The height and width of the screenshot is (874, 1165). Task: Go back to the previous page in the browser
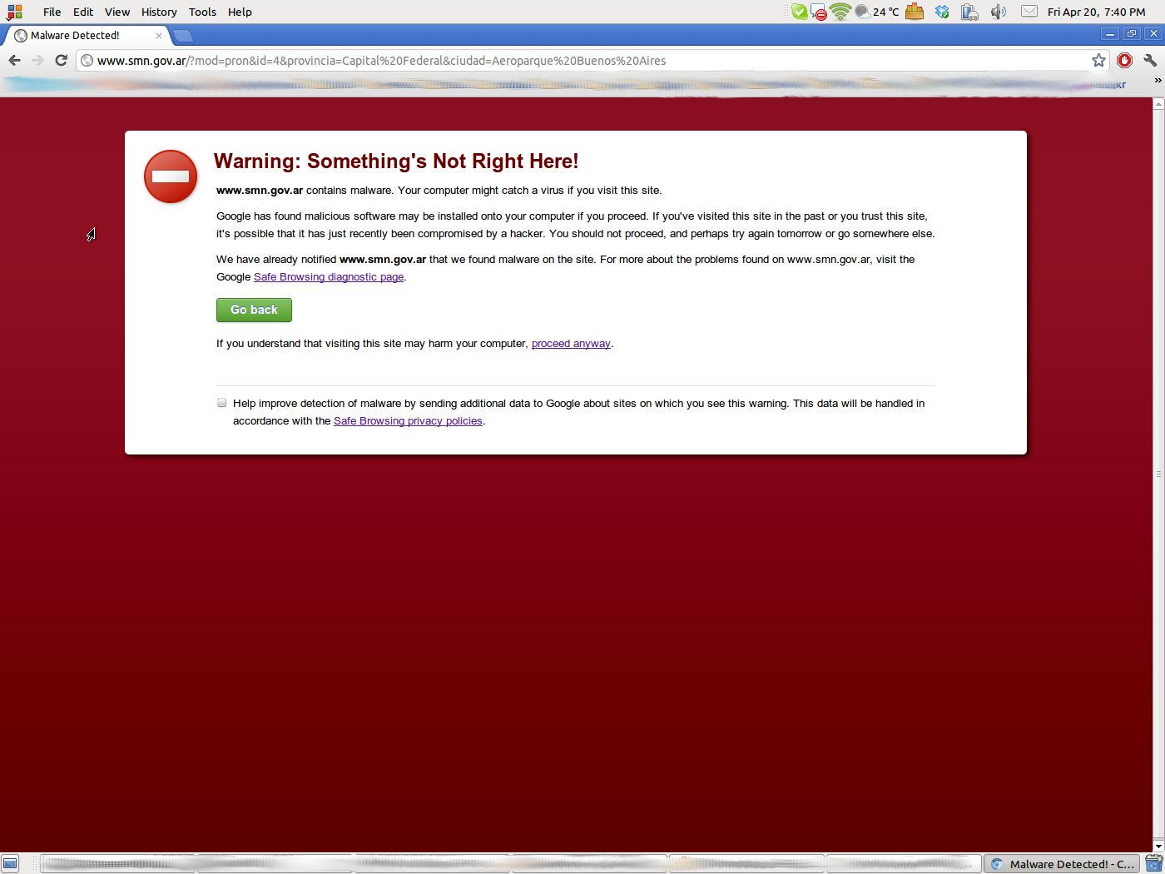(x=14, y=60)
